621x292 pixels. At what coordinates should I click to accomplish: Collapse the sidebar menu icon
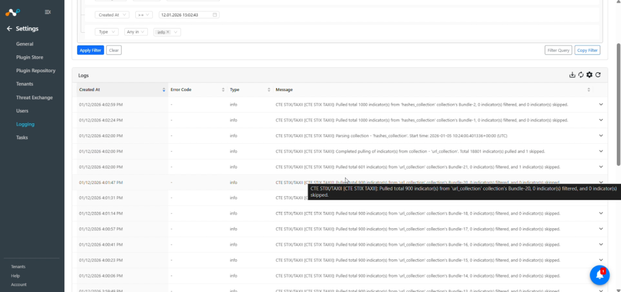point(47,12)
